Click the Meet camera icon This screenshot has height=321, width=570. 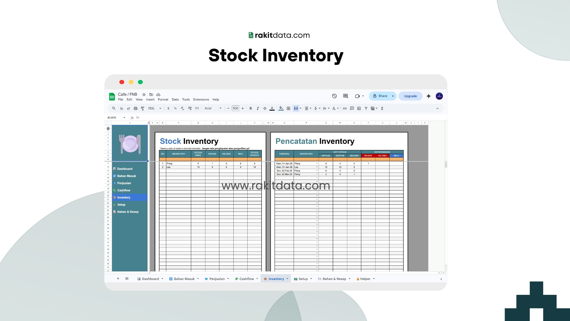pyautogui.click(x=357, y=96)
